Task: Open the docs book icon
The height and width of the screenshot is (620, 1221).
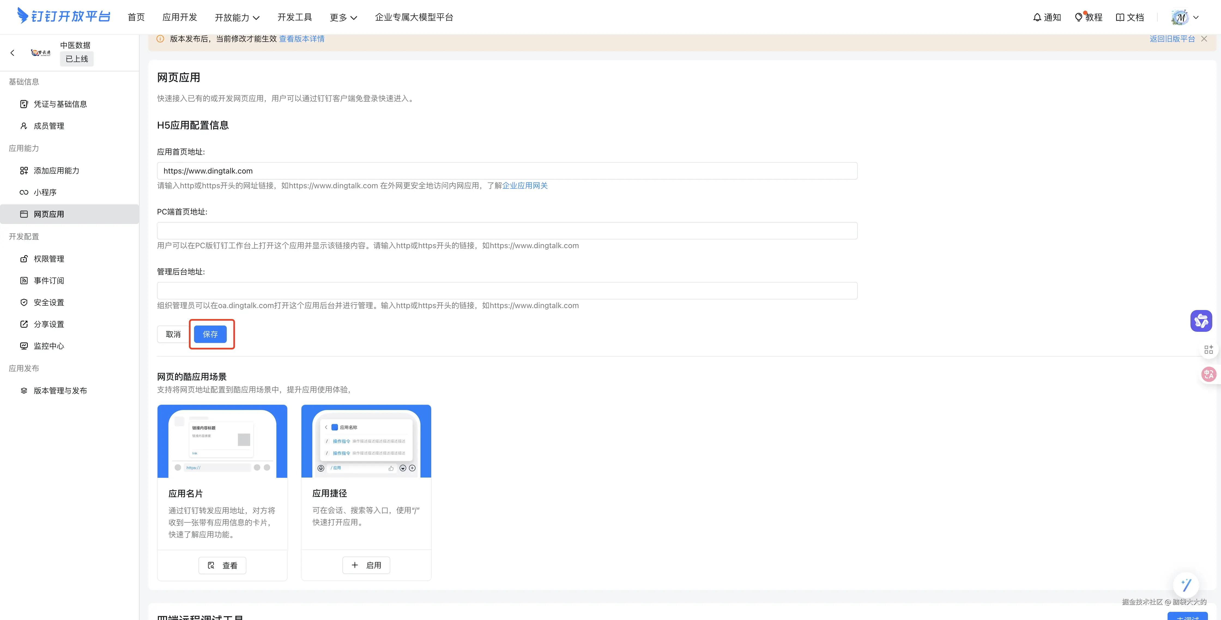Action: pos(1120,17)
